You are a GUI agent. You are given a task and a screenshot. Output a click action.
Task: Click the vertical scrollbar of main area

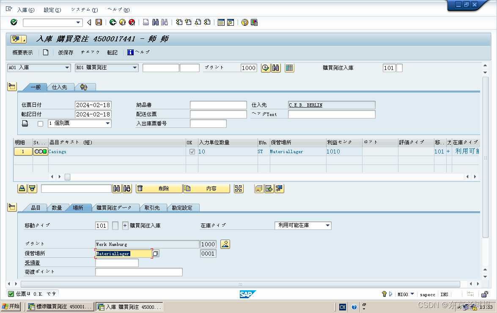click(x=485, y=156)
